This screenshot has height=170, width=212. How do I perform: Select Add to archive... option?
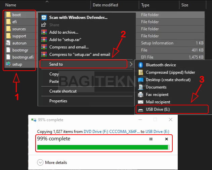coord(64,32)
